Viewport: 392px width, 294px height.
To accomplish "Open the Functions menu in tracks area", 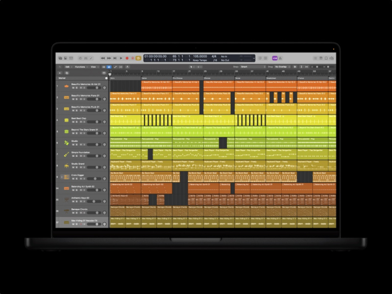I will coord(80,67).
